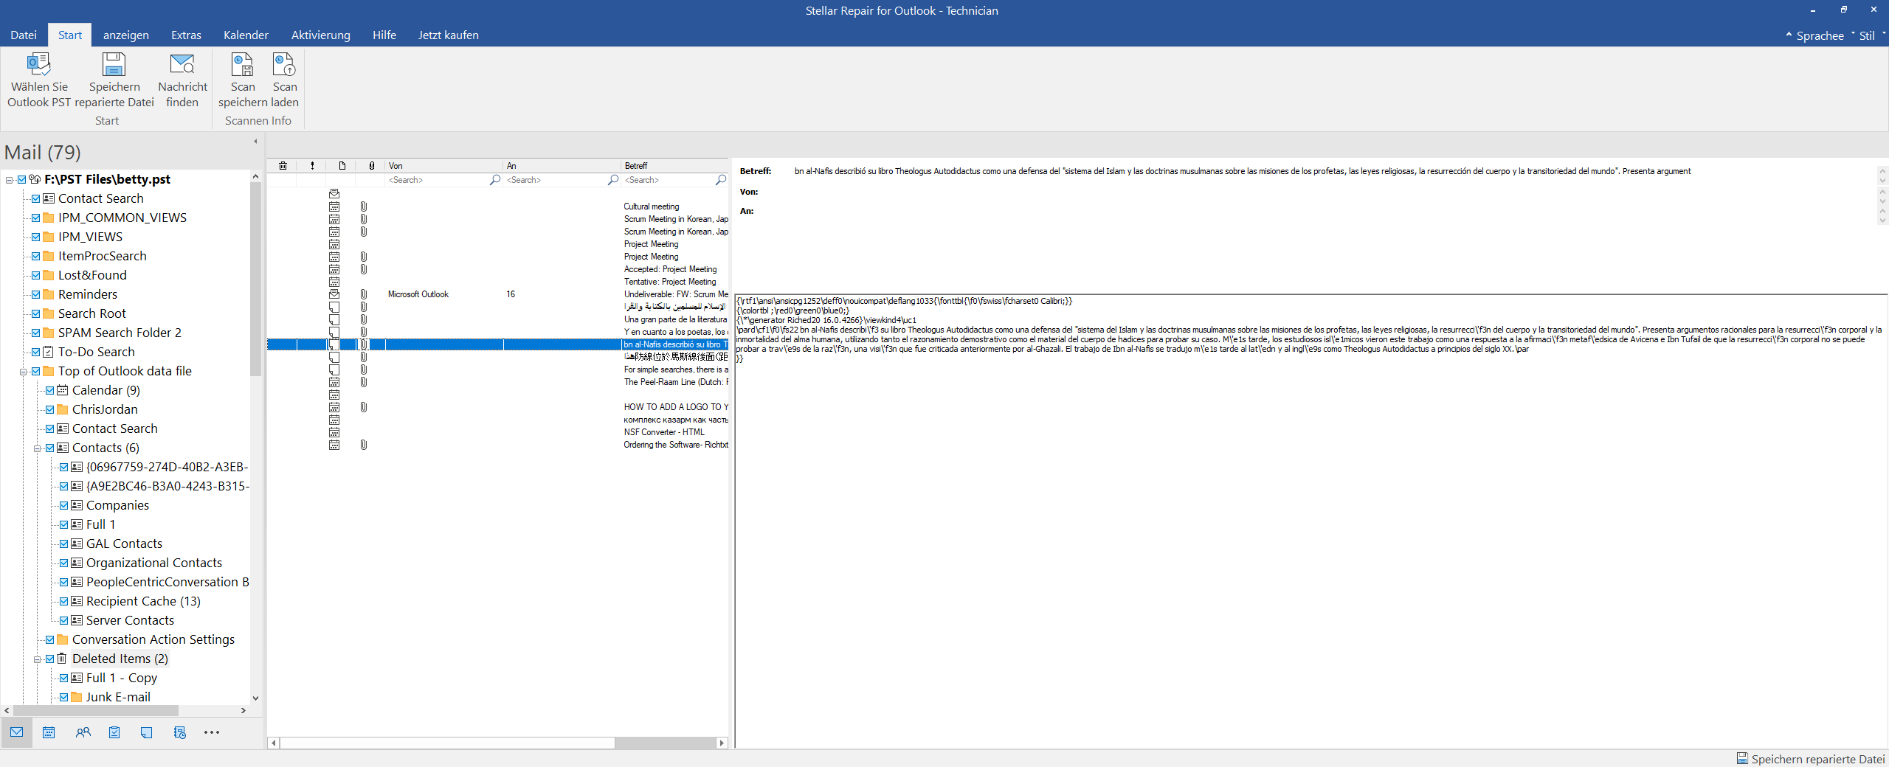
Task: Collapse the Deleted Items (2) node
Action: pos(37,659)
